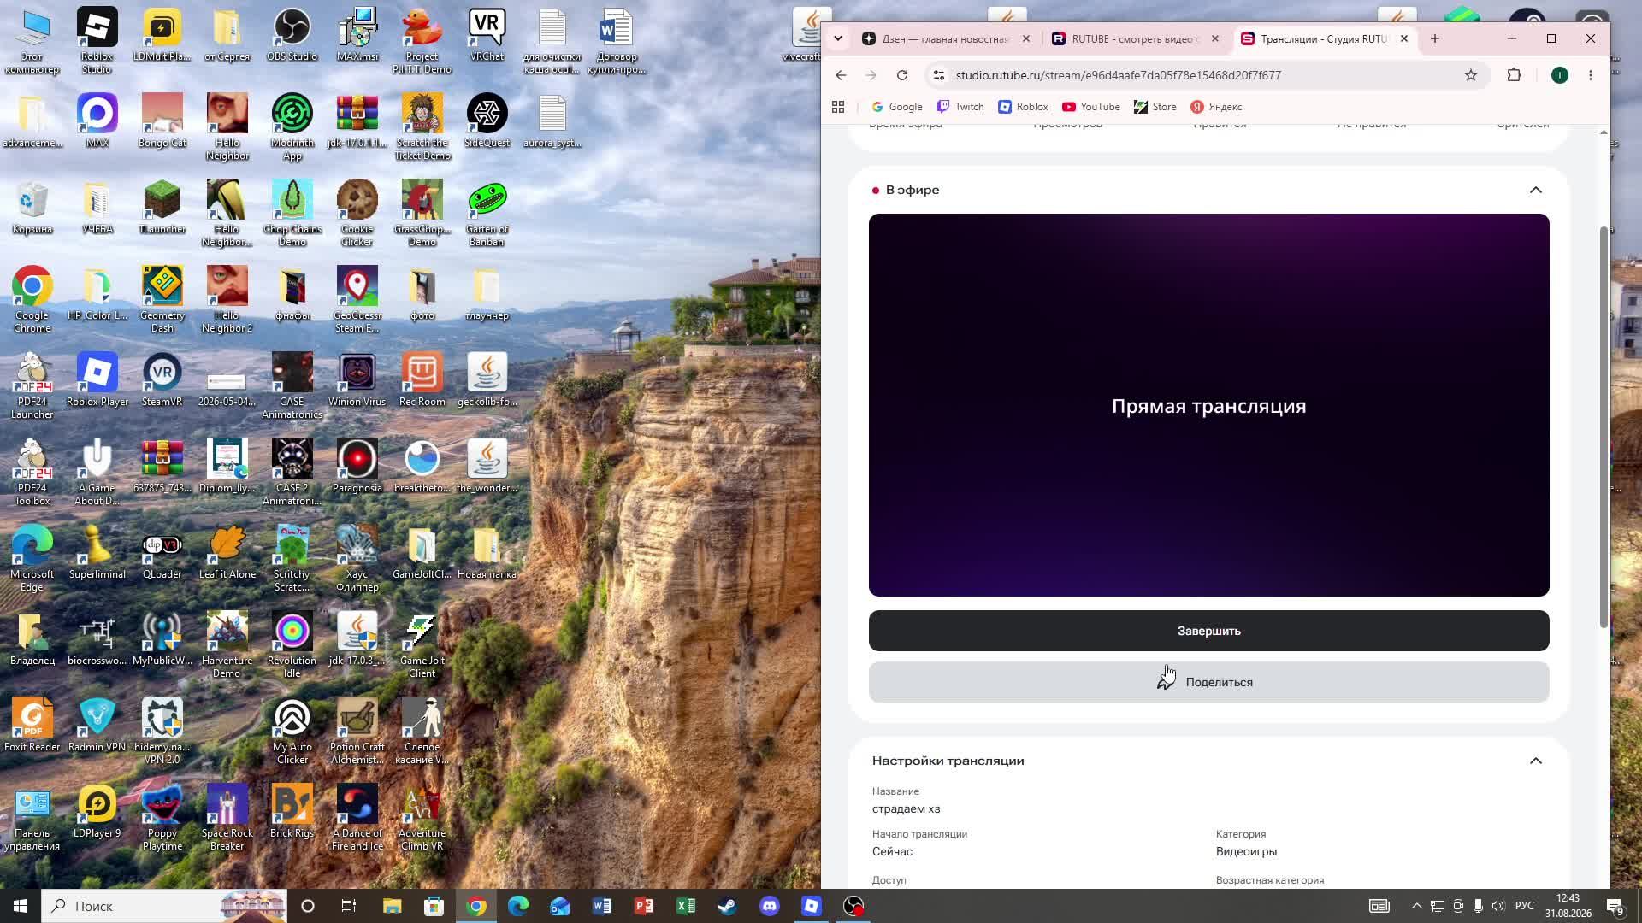This screenshot has height=923, width=1642.
Task: Select Google Chrome desktop shortcut
Action: pyautogui.click(x=32, y=300)
